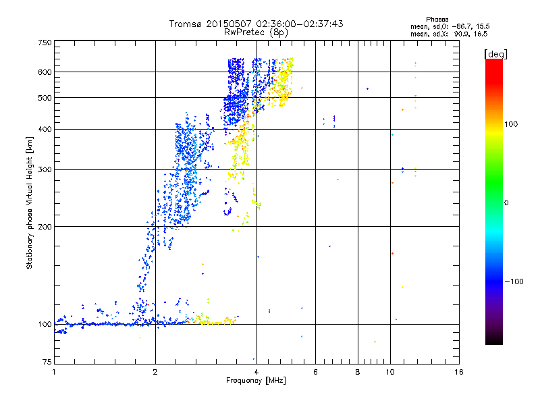The width and height of the screenshot is (540, 405).
Task: Select the 'mean, sd,O: -86.7, 15.5' statistic
Action: [x=450, y=26]
